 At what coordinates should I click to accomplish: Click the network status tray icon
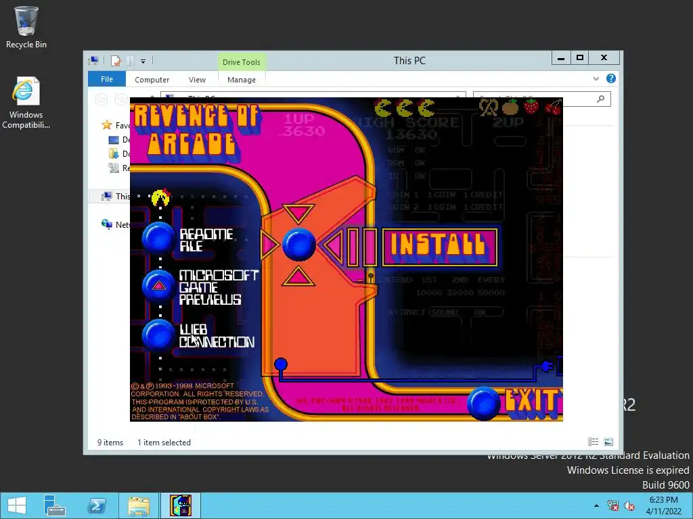(613, 505)
